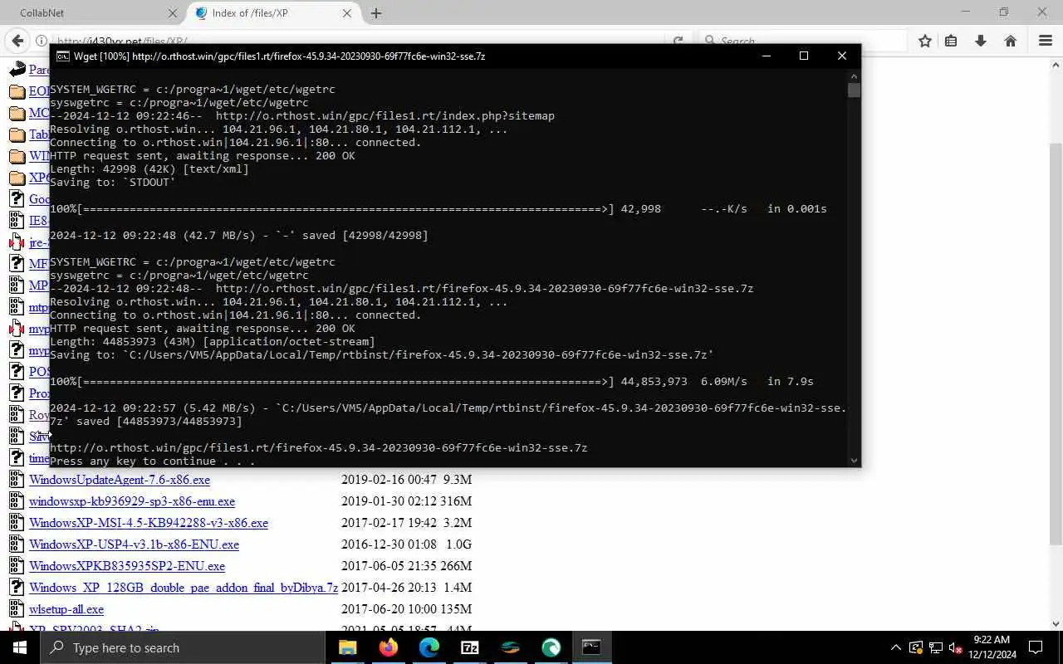Open the Windows Start menu

(20, 647)
